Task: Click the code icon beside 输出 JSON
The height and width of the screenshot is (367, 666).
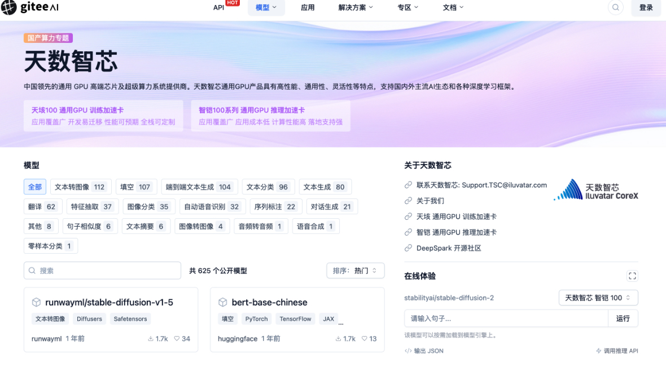Action: pyautogui.click(x=408, y=351)
